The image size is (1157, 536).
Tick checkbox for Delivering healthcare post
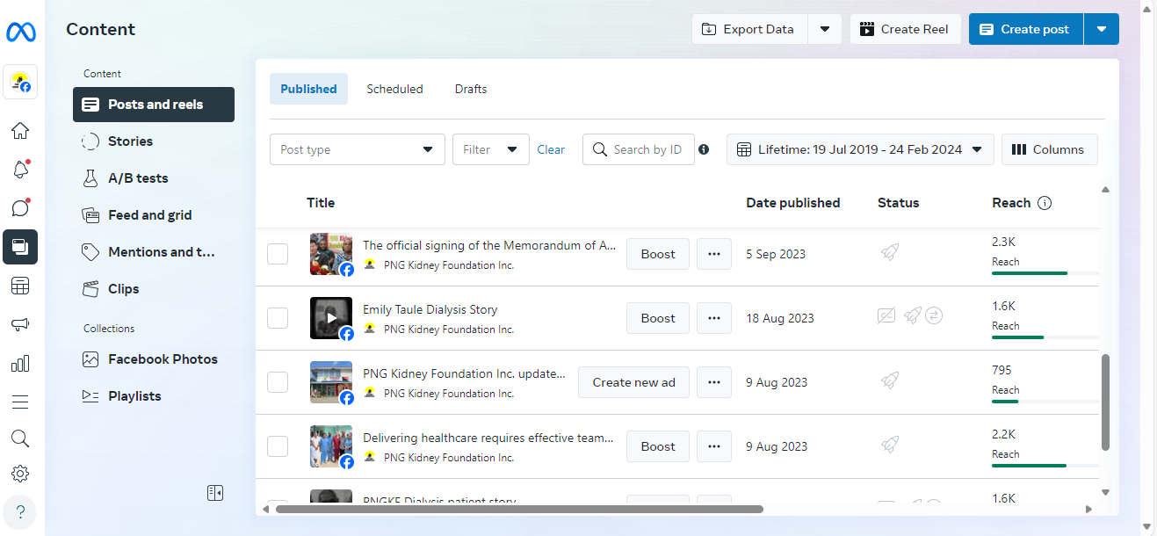(278, 446)
